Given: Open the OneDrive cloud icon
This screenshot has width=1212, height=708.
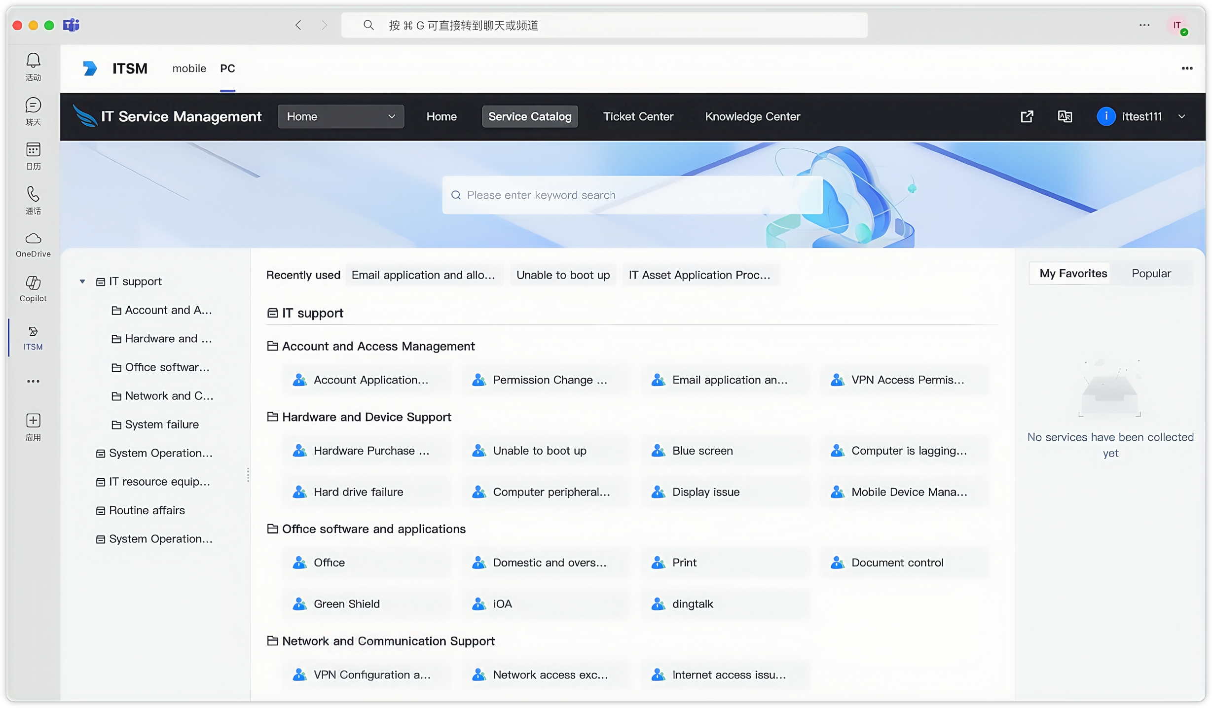Looking at the screenshot, I should pyautogui.click(x=33, y=239).
